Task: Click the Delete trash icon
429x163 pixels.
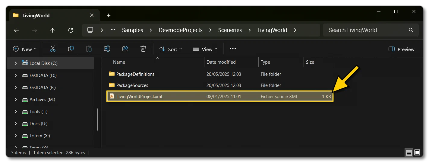Action: click(143, 49)
